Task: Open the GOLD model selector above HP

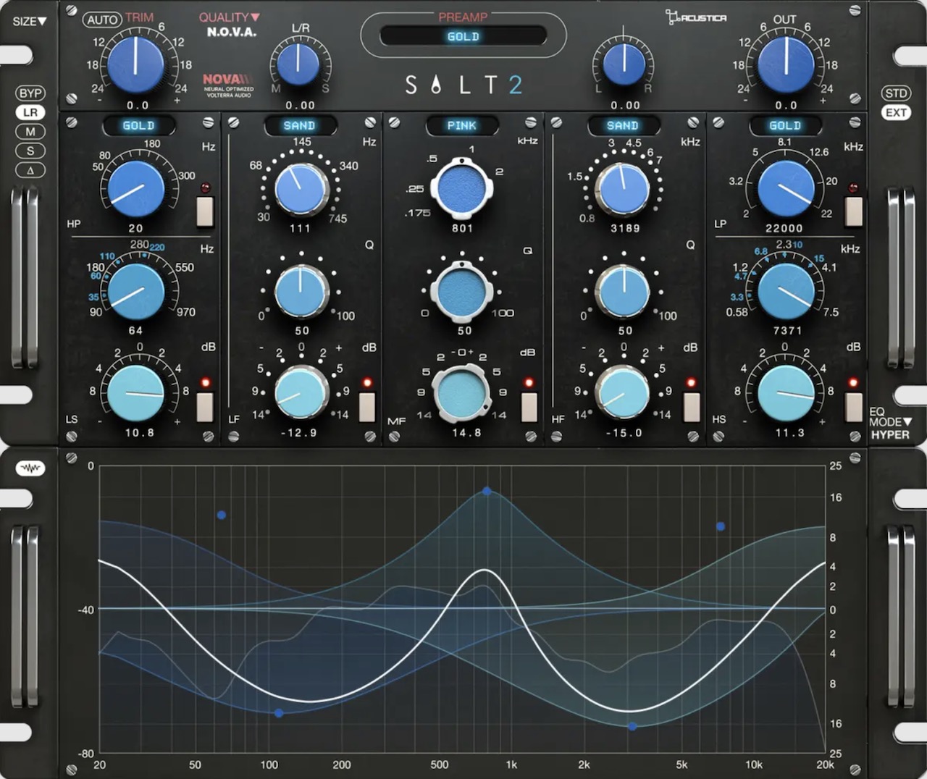Action: point(138,126)
